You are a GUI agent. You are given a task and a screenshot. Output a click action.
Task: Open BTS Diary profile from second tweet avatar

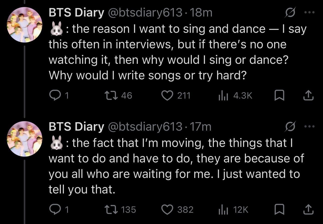click(25, 138)
